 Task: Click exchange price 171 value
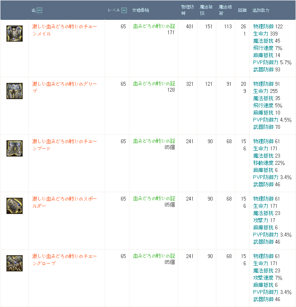click(171, 33)
